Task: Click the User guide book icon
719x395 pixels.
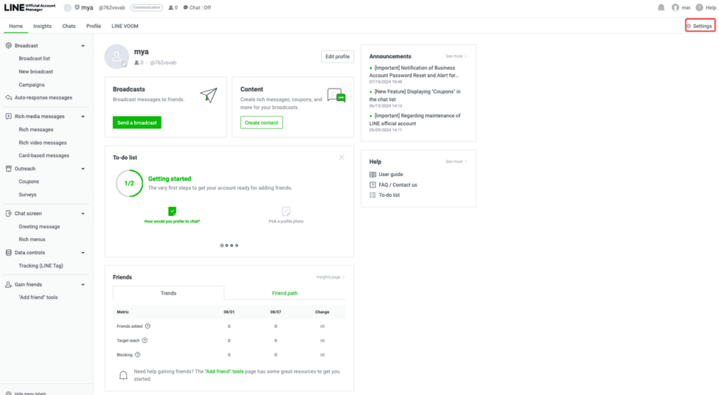Action: pos(372,175)
